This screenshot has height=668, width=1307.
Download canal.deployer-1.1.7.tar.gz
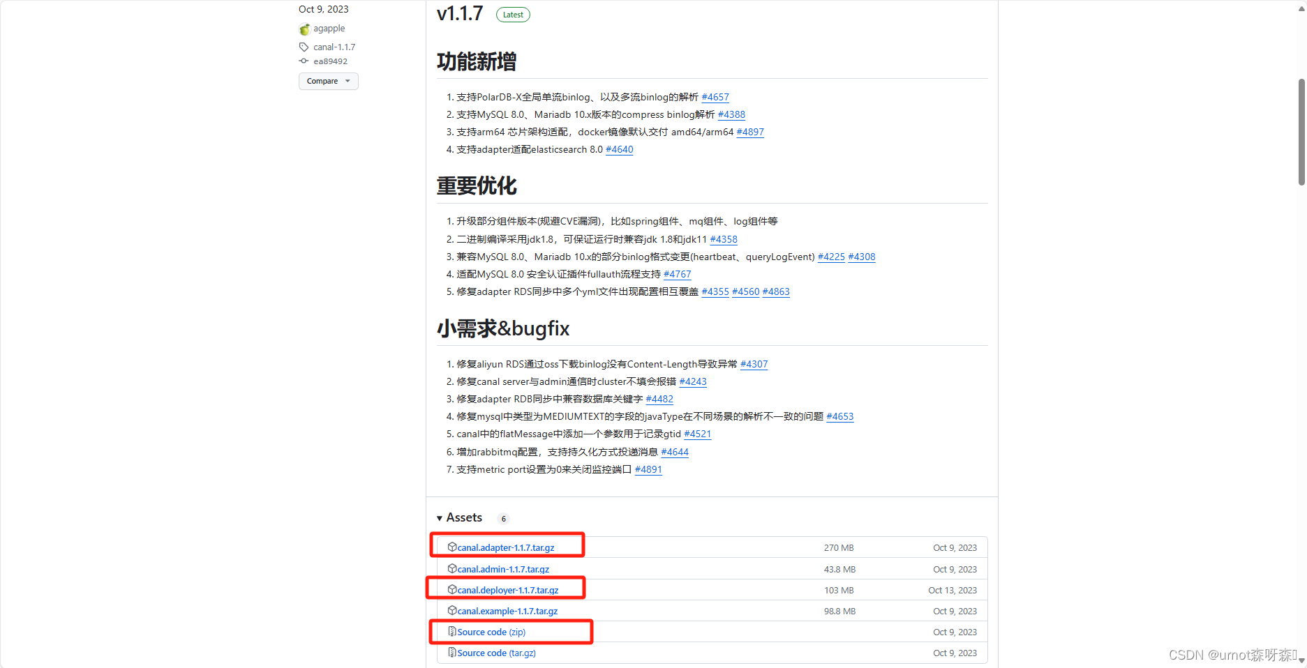tap(508, 590)
